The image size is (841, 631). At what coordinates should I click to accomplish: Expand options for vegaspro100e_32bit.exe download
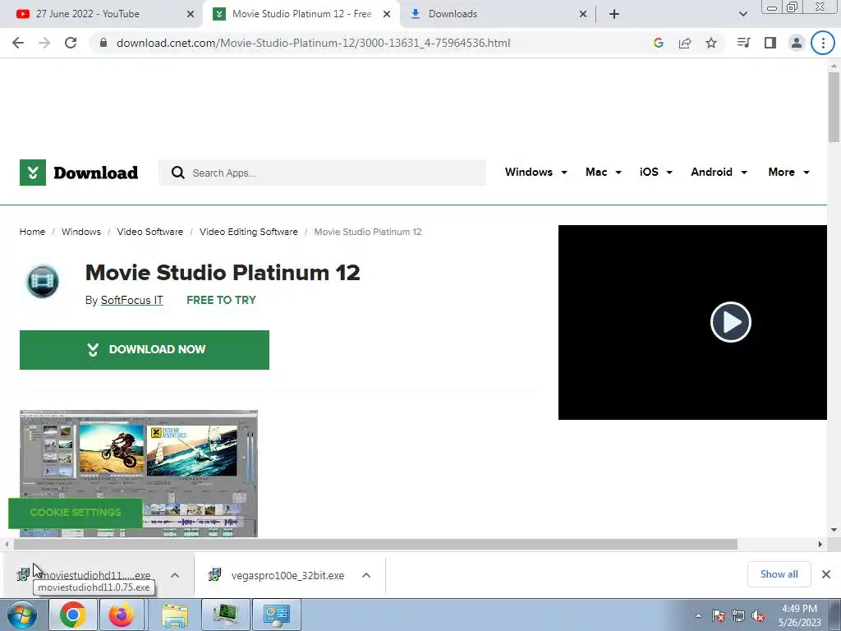366,575
